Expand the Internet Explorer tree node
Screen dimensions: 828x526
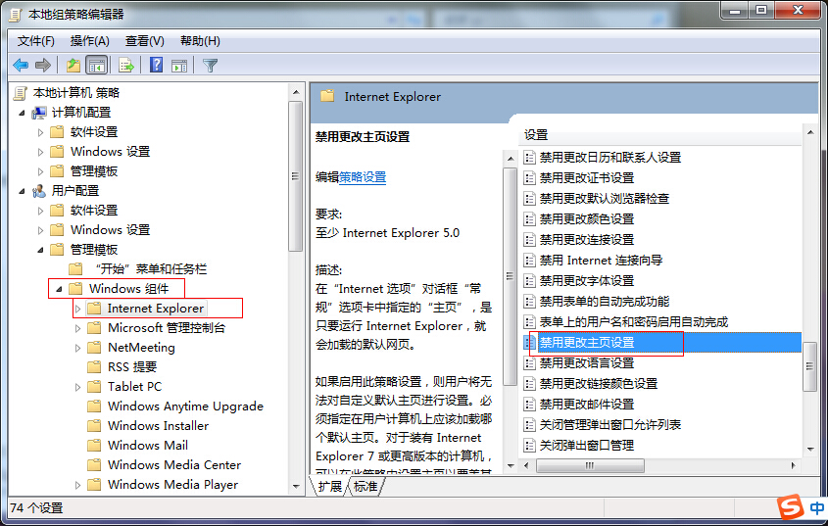[78, 309]
